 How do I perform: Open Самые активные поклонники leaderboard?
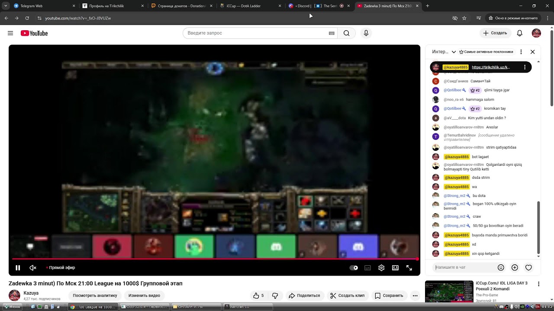point(486,52)
